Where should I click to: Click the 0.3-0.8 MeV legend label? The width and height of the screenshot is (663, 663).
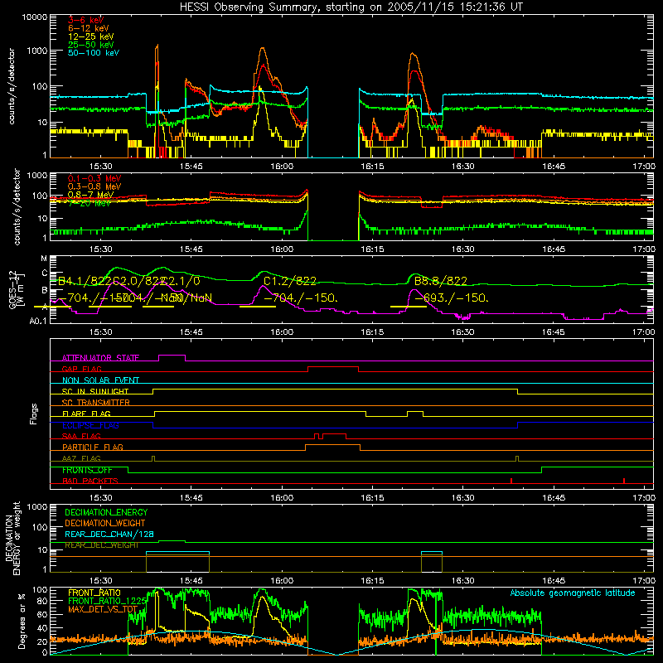94,186
